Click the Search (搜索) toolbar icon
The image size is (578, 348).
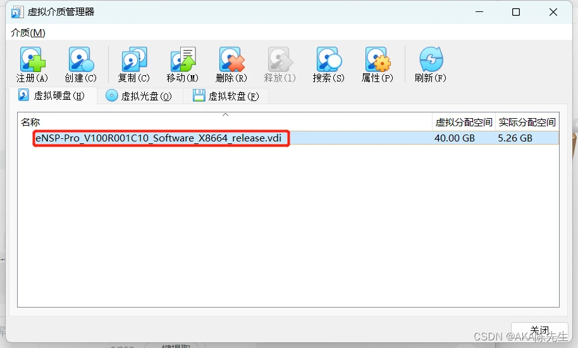328,59
